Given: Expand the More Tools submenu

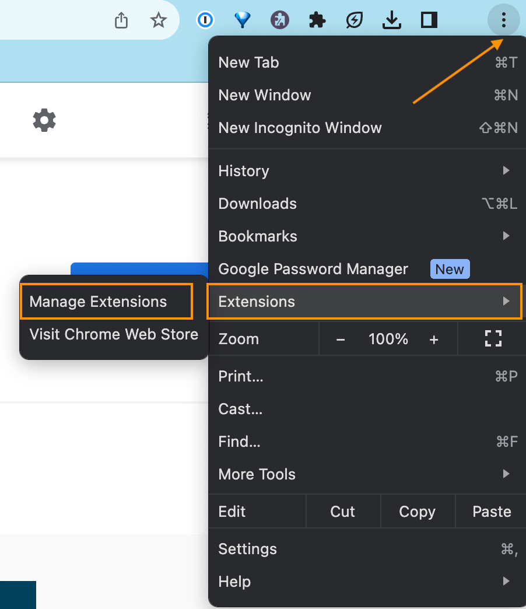Looking at the screenshot, I should (x=367, y=474).
